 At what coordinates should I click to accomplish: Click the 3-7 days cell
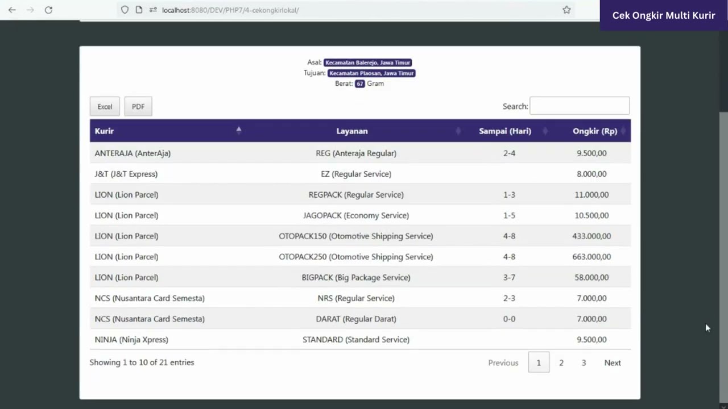pyautogui.click(x=509, y=277)
